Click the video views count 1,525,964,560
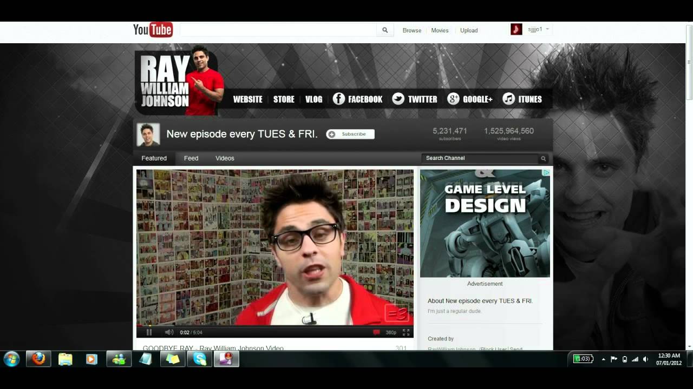 pyautogui.click(x=509, y=131)
